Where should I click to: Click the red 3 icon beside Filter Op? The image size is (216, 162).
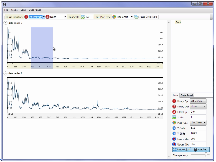(174, 112)
